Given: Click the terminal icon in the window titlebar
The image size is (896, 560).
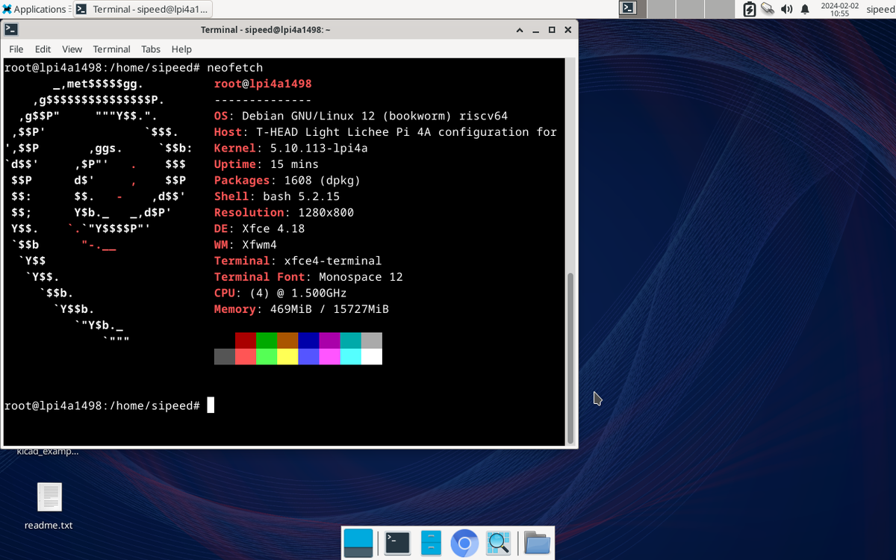Looking at the screenshot, I should [x=10, y=30].
